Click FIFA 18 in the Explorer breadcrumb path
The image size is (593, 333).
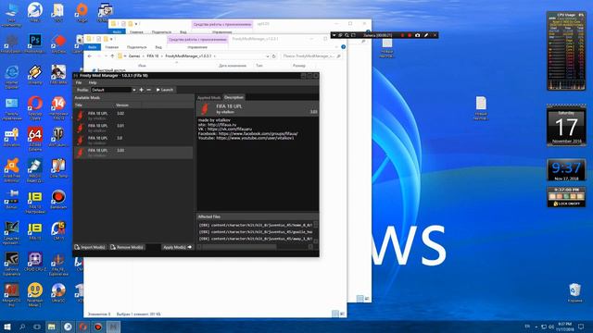click(152, 55)
